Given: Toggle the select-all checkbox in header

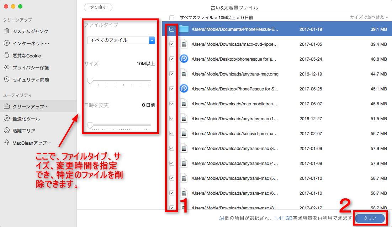Looking at the screenshot, I should (x=172, y=18).
